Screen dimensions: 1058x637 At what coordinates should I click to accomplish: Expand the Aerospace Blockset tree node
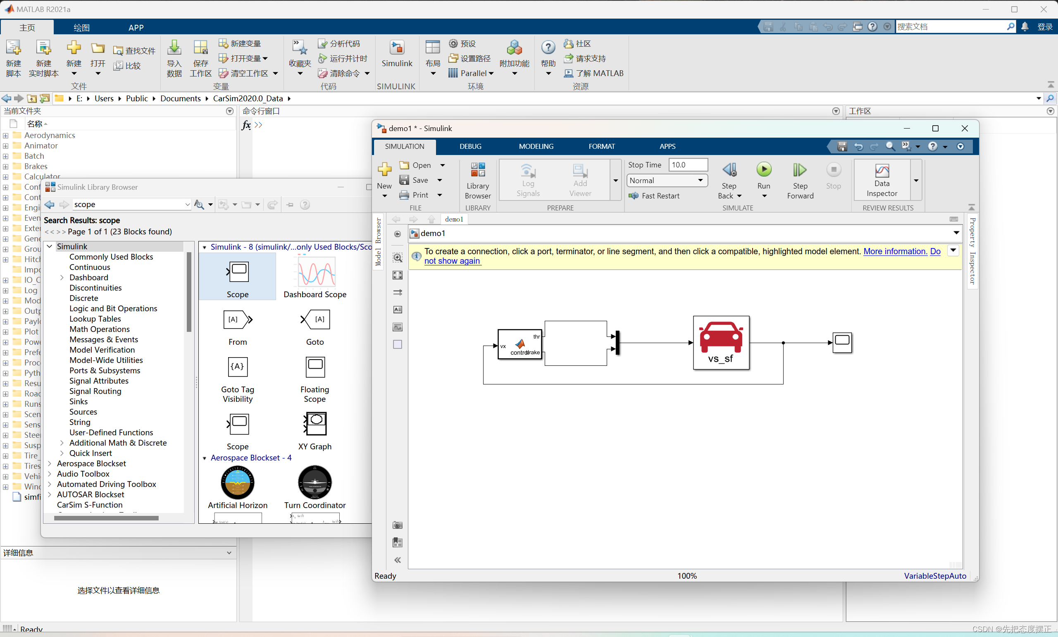pos(50,463)
